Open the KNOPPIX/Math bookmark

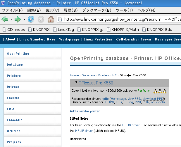pyautogui.click(x=123, y=29)
